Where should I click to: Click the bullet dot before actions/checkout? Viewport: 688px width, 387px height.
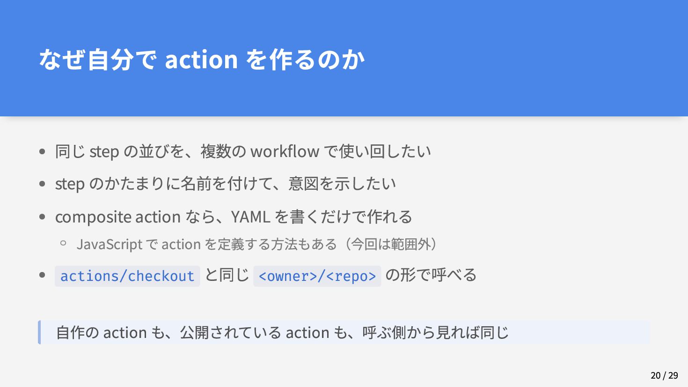click(x=43, y=275)
